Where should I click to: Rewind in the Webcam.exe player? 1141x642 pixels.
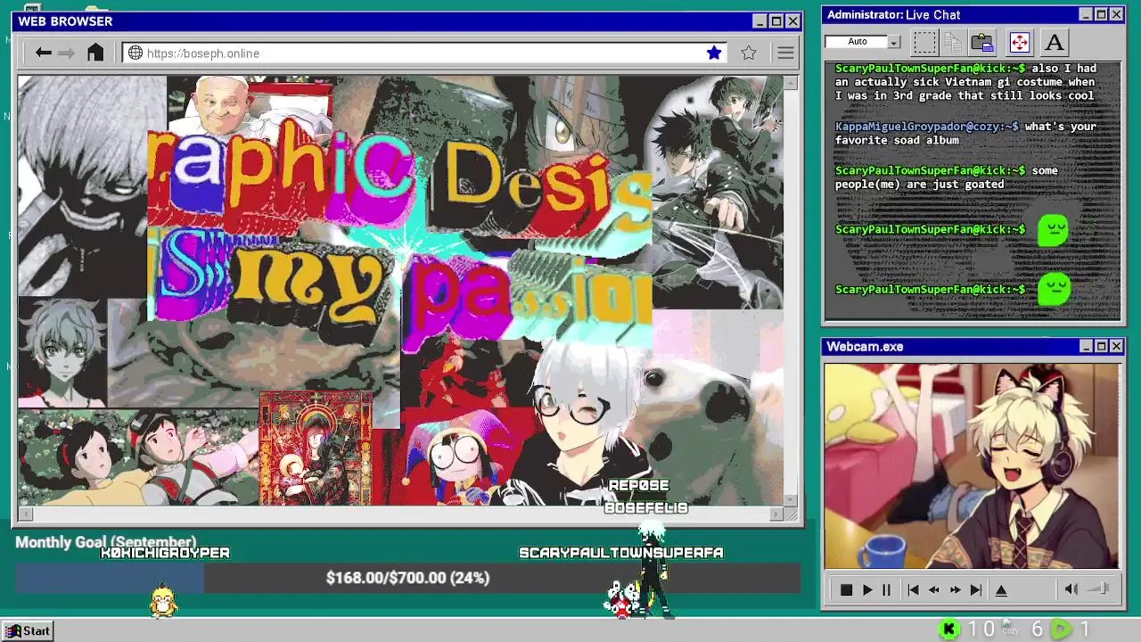[x=933, y=589]
